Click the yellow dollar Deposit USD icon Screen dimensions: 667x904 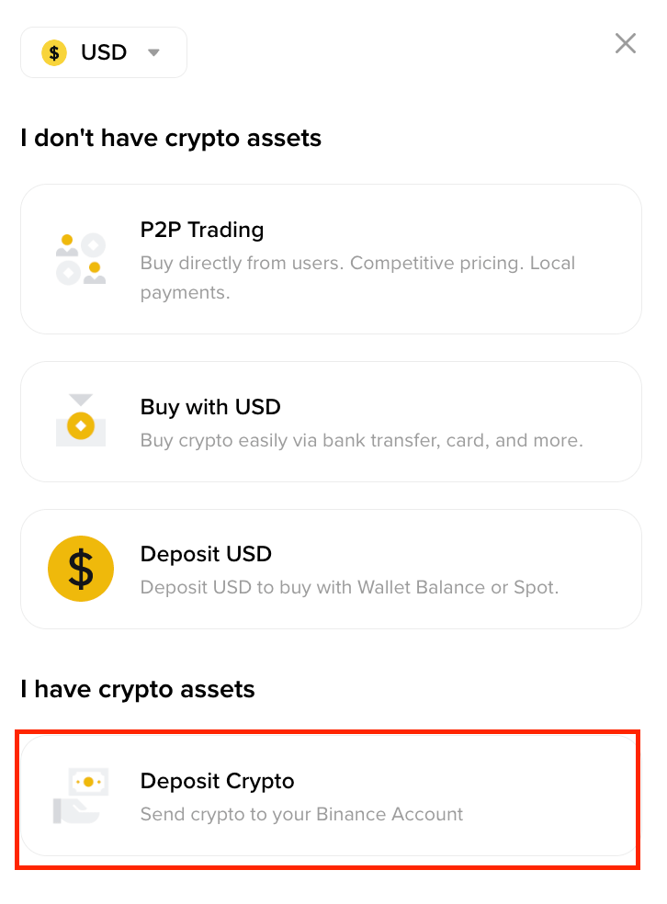(81, 569)
